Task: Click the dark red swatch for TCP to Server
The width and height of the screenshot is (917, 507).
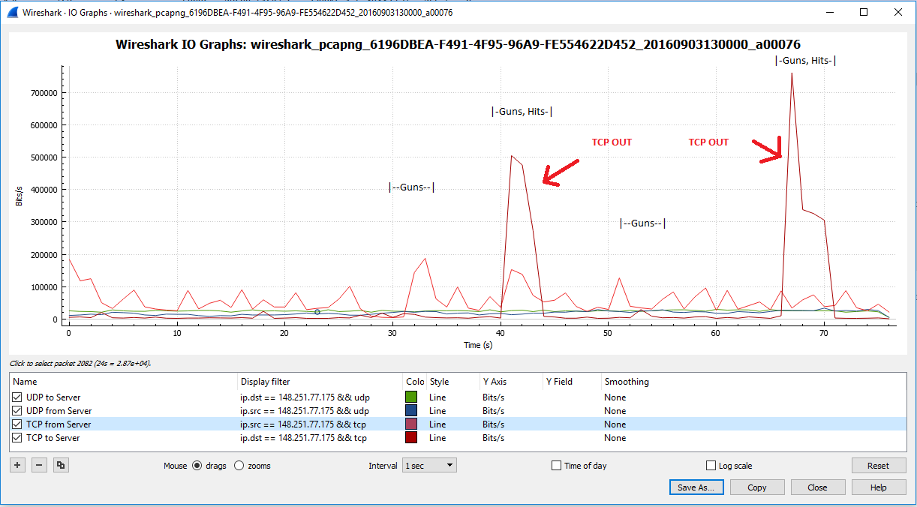Action: (x=412, y=438)
